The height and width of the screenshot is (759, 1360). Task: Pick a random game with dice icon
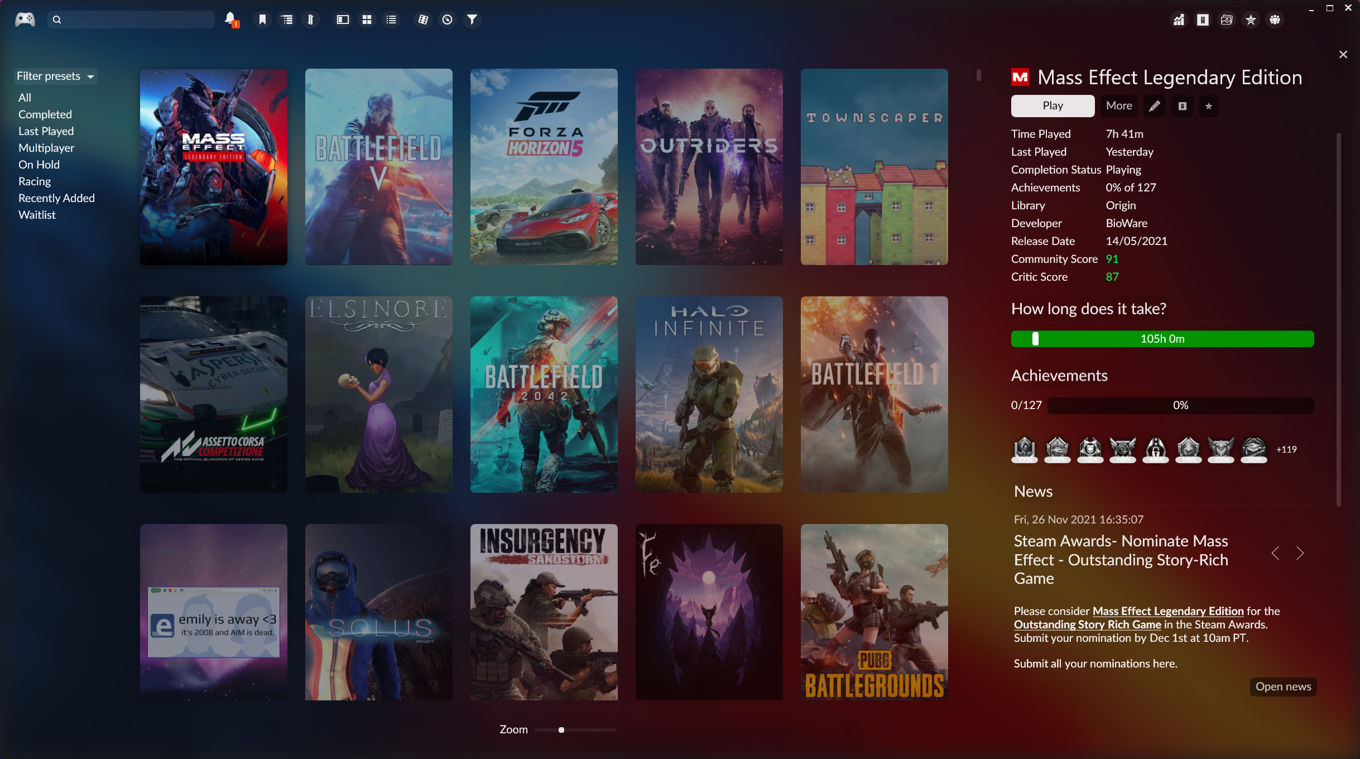[x=423, y=20]
